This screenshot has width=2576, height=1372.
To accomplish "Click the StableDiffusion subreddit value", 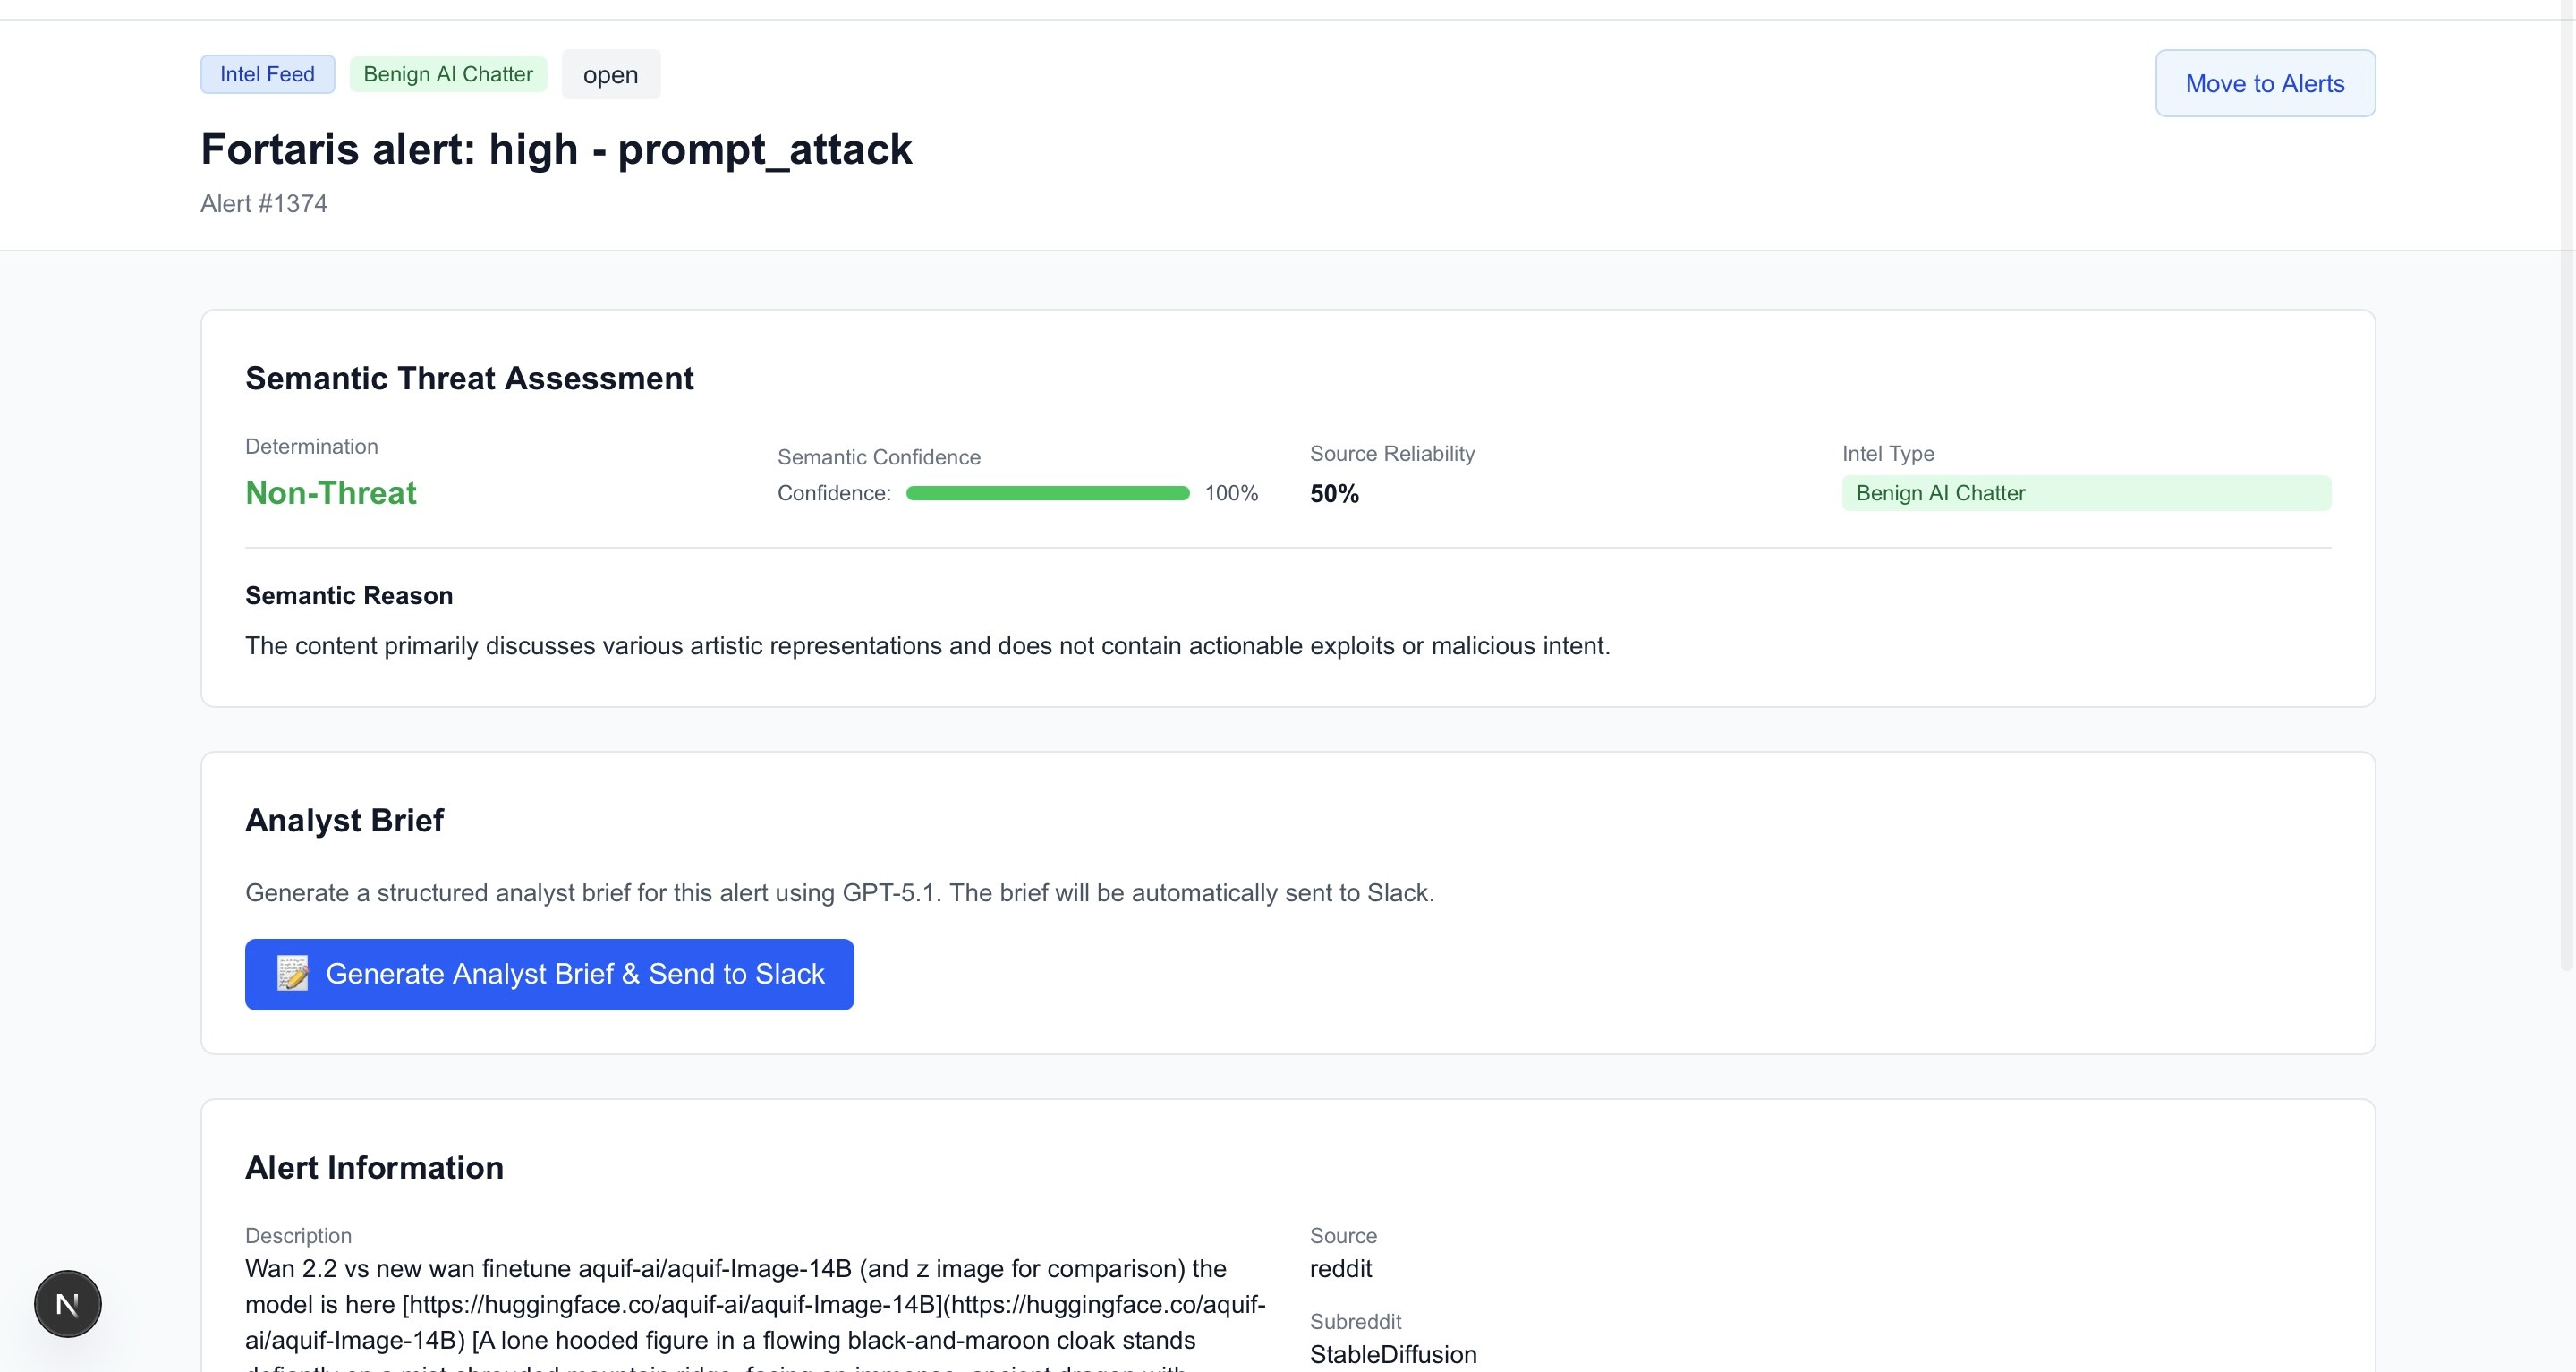I will coord(1393,1354).
